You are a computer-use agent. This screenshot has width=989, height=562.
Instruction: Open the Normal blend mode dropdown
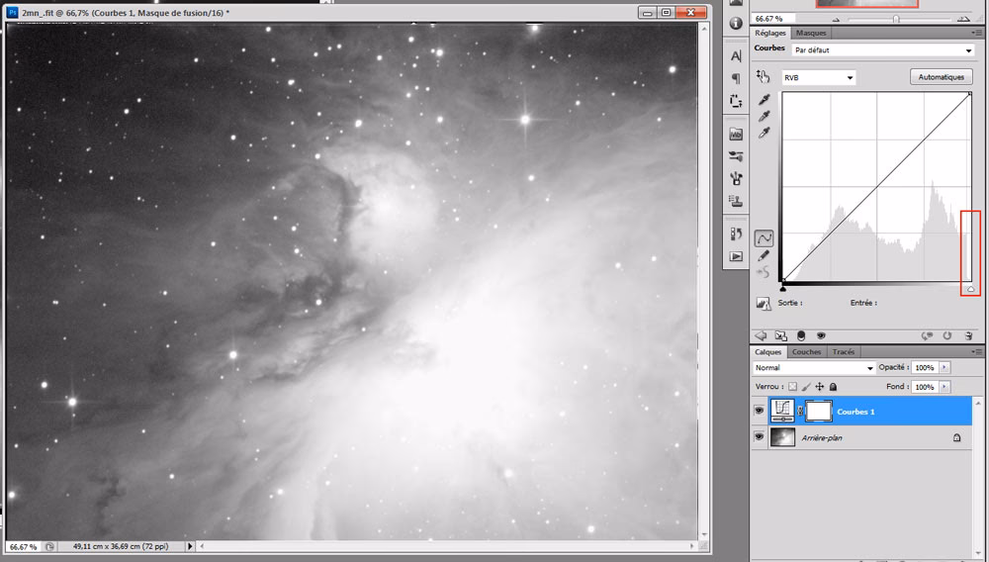814,368
